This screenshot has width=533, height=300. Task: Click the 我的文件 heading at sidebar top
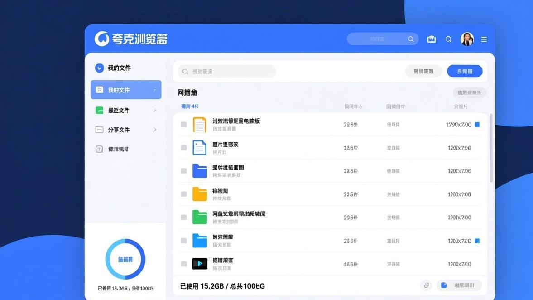pos(119,68)
